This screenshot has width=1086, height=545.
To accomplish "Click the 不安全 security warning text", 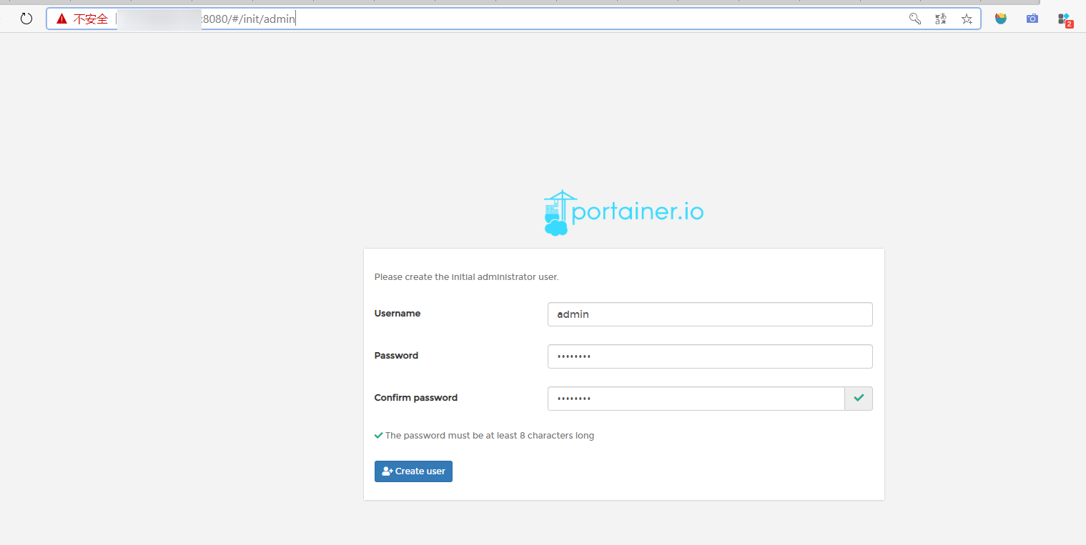I will (90, 19).
